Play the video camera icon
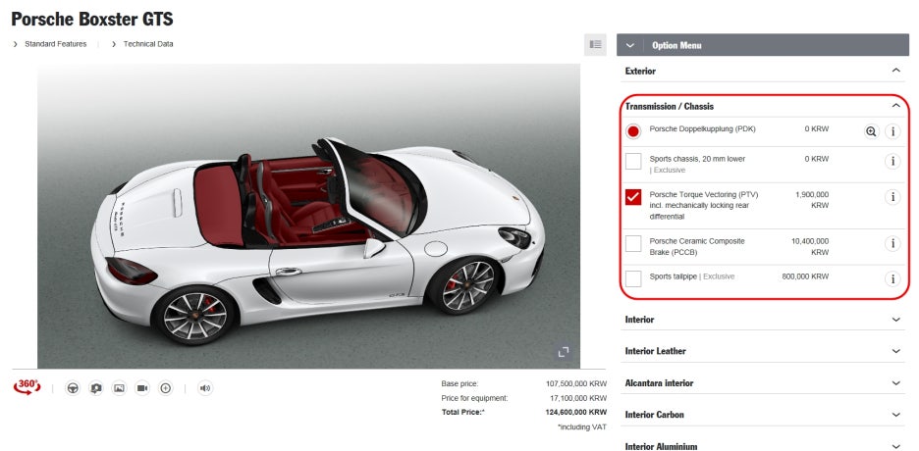Screen dimensions: 919x451 tap(142, 388)
